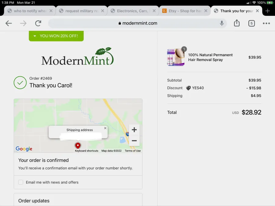
Task: Click the I-75 highway shield on map
Action: coord(127,134)
